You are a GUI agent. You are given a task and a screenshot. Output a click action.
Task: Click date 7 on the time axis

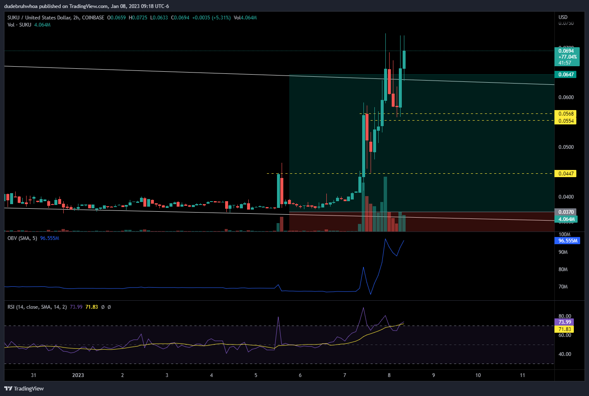click(344, 375)
